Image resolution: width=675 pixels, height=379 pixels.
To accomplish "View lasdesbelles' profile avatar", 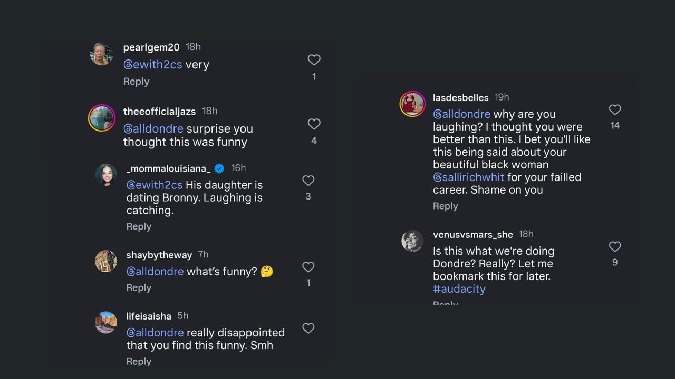I will (412, 104).
